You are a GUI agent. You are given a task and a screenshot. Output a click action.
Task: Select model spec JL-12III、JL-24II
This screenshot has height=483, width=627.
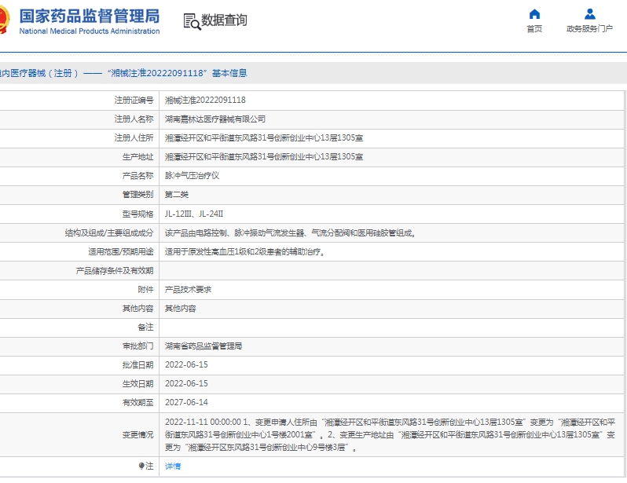pos(194,214)
